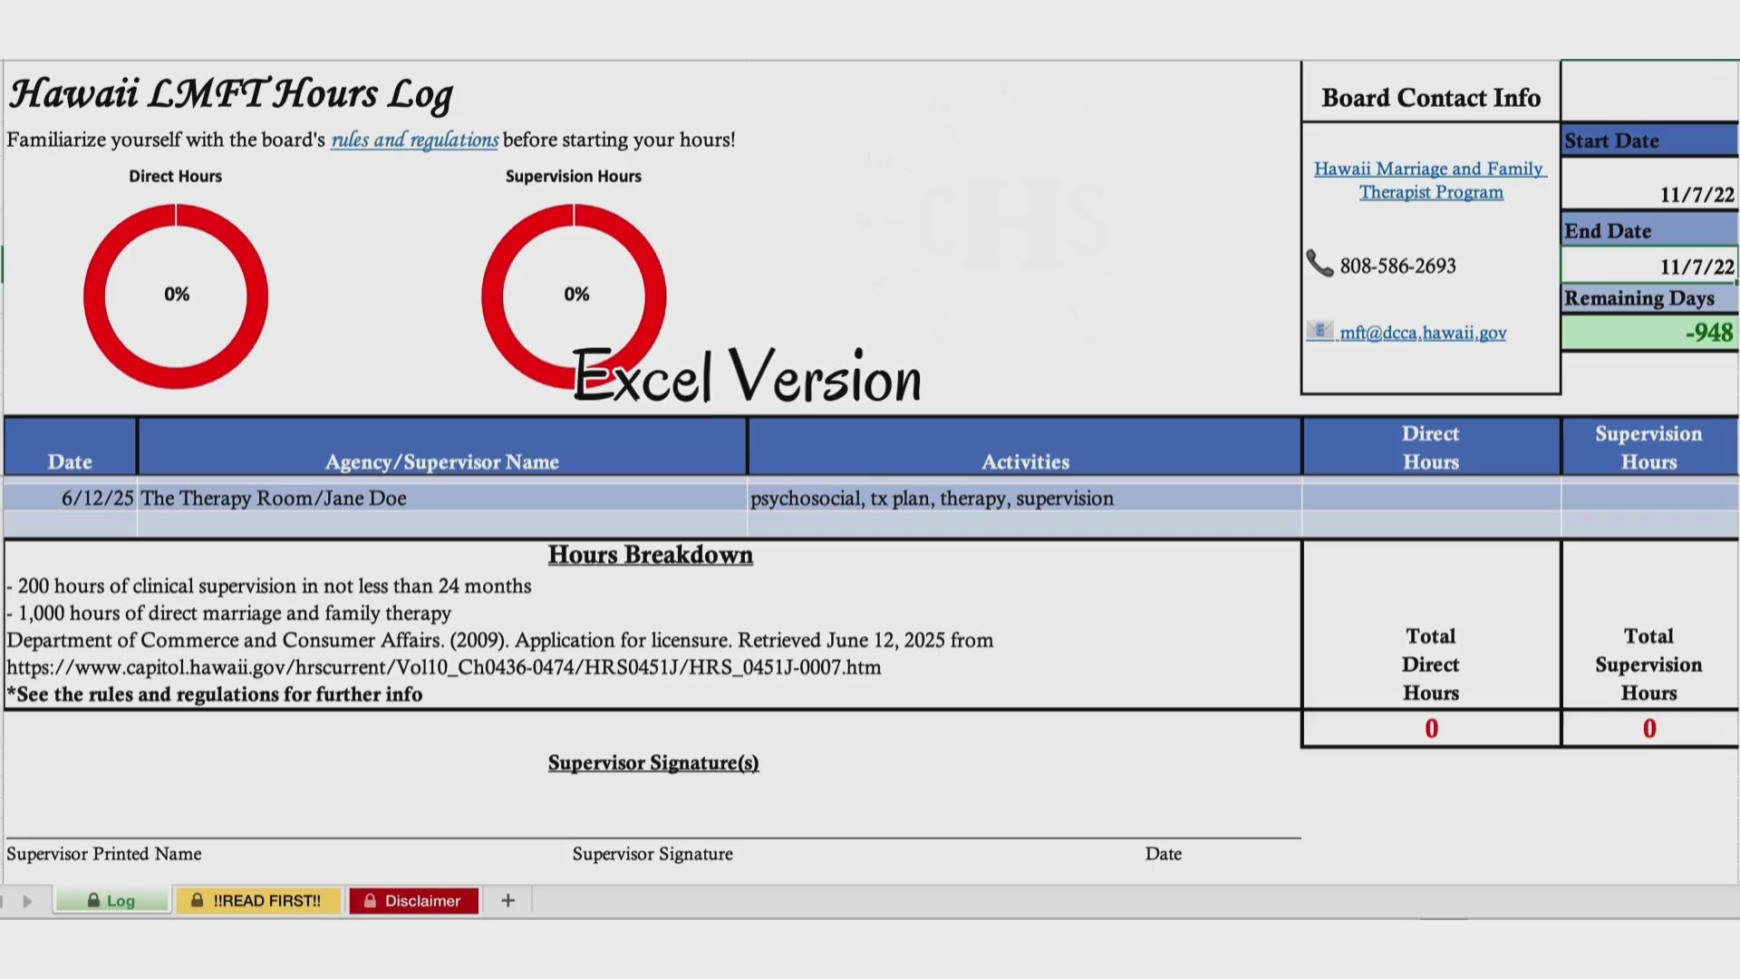Switch to the Log sheet tab
The height and width of the screenshot is (979, 1740).
pyautogui.click(x=111, y=900)
